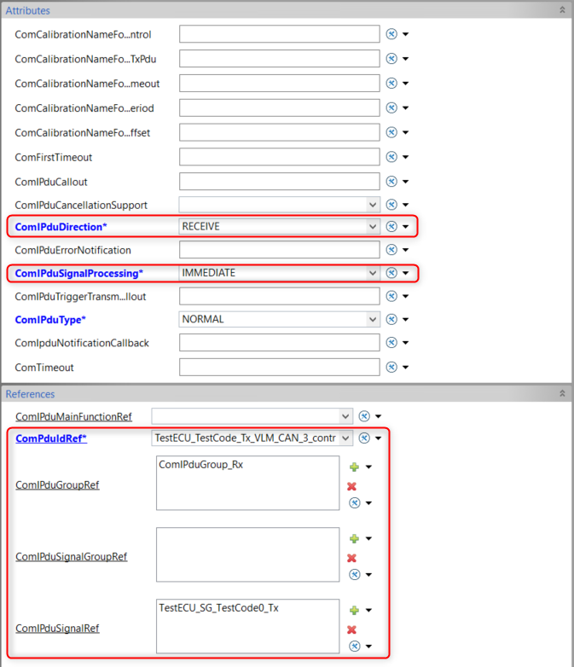Screen dimensions: 574x667
Task: Select TestECU_SG_TestCode0_Tx list entry
Action: point(218,608)
